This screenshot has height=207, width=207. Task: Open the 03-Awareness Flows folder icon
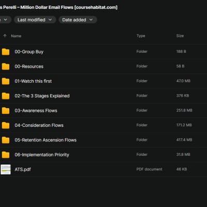[x=6, y=111]
